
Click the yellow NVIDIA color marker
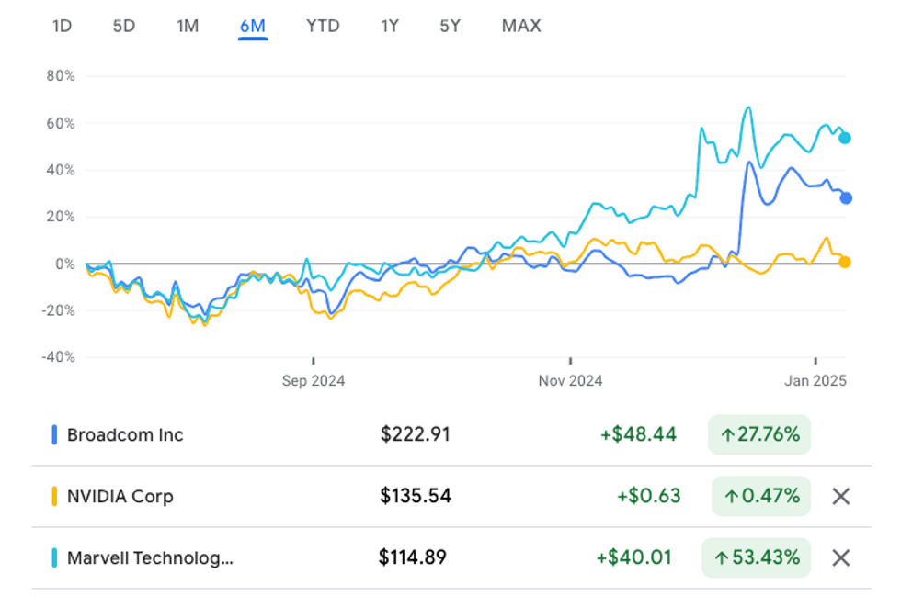tap(55, 497)
